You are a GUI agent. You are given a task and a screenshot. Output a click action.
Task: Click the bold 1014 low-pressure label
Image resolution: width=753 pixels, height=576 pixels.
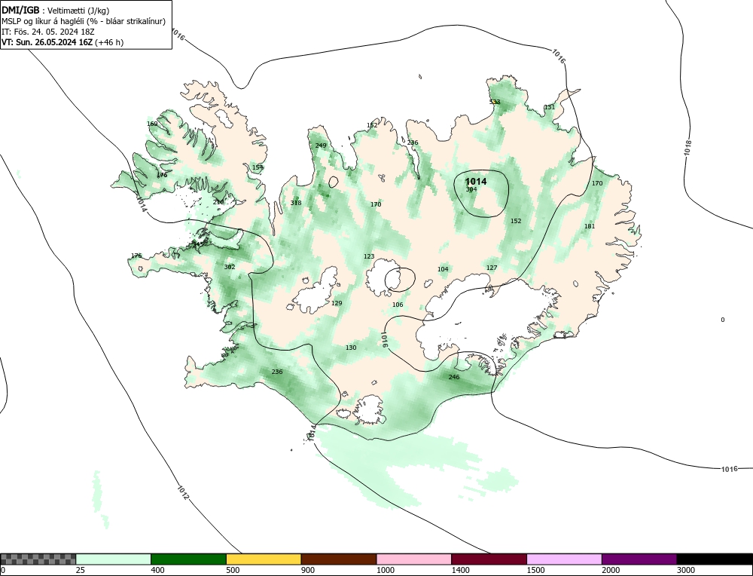[475, 181]
